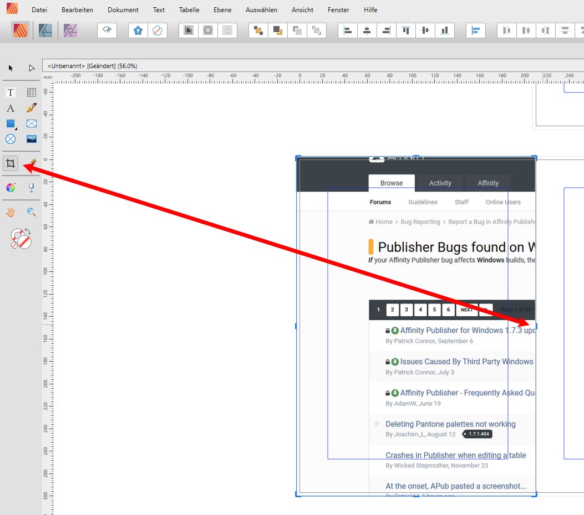This screenshot has width=584, height=515.
Task: Select the <Unbenannt> [Geändert] document tab
Action: [x=93, y=66]
